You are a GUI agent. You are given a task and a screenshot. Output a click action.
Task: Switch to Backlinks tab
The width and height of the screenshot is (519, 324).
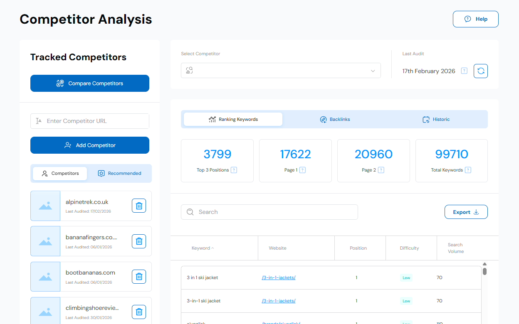(x=335, y=119)
